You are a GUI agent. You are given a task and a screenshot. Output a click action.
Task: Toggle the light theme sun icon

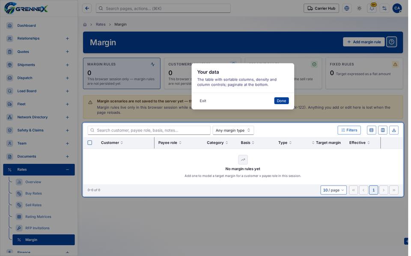click(359, 9)
